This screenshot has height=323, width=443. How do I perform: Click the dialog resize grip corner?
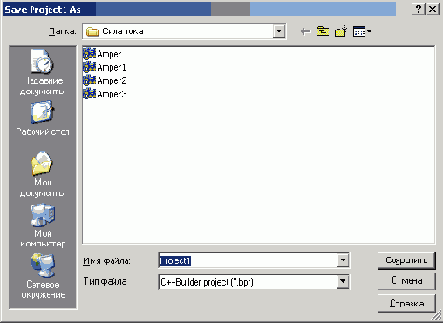(437, 315)
